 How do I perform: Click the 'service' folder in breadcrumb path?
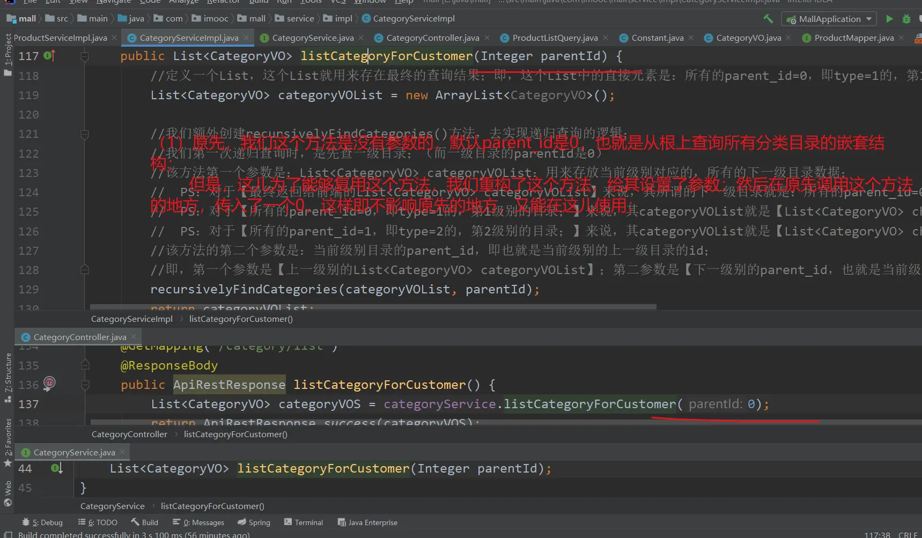pyautogui.click(x=300, y=19)
